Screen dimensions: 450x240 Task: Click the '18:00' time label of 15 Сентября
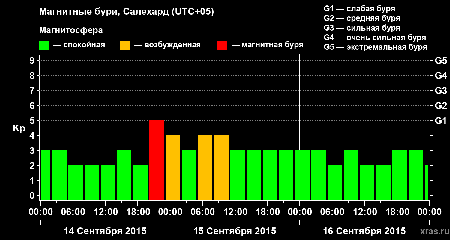(267, 212)
